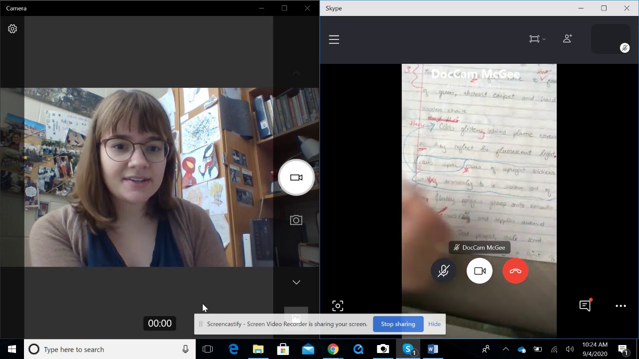The image size is (639, 359).
Task: Take a snapshot of the Skype call
Action: (x=338, y=306)
